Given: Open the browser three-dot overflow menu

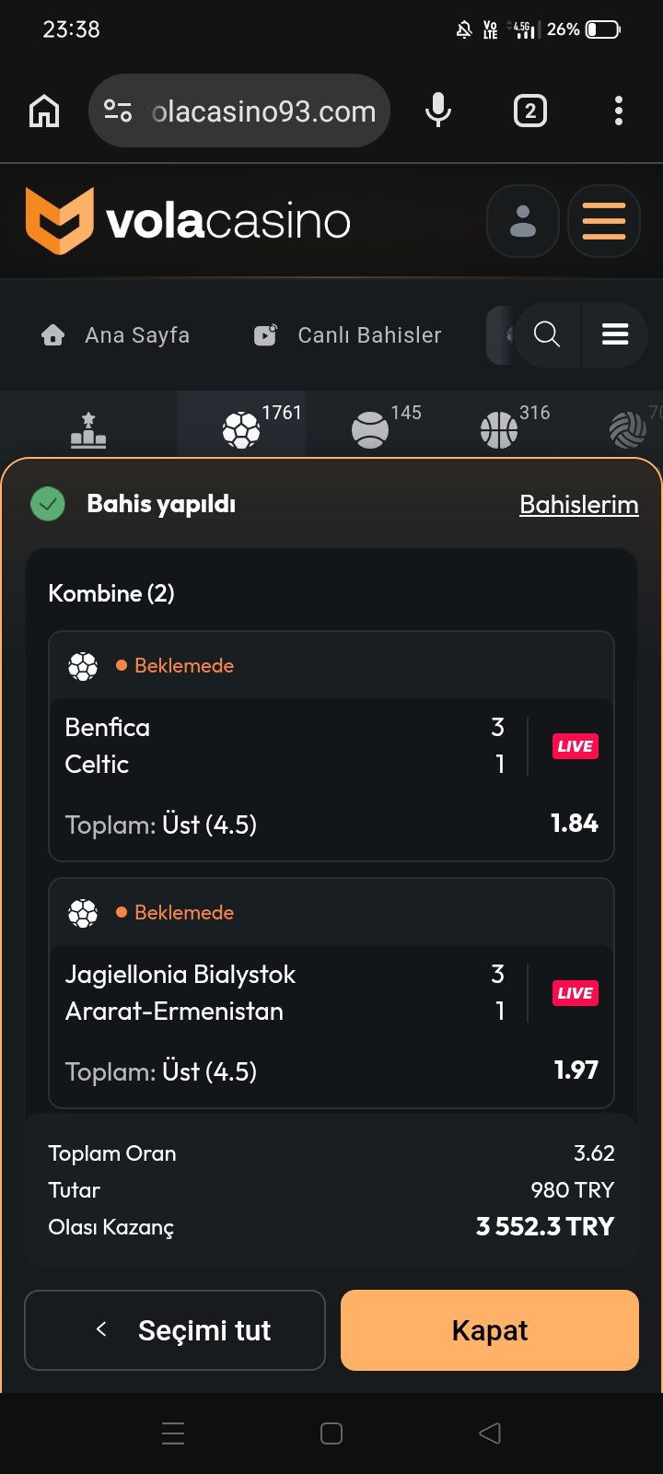Looking at the screenshot, I should [x=619, y=111].
